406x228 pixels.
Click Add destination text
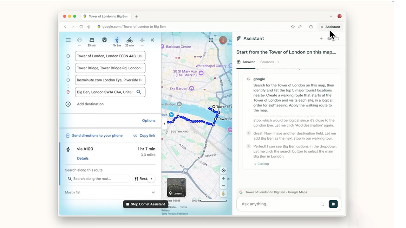pyautogui.click(x=90, y=104)
